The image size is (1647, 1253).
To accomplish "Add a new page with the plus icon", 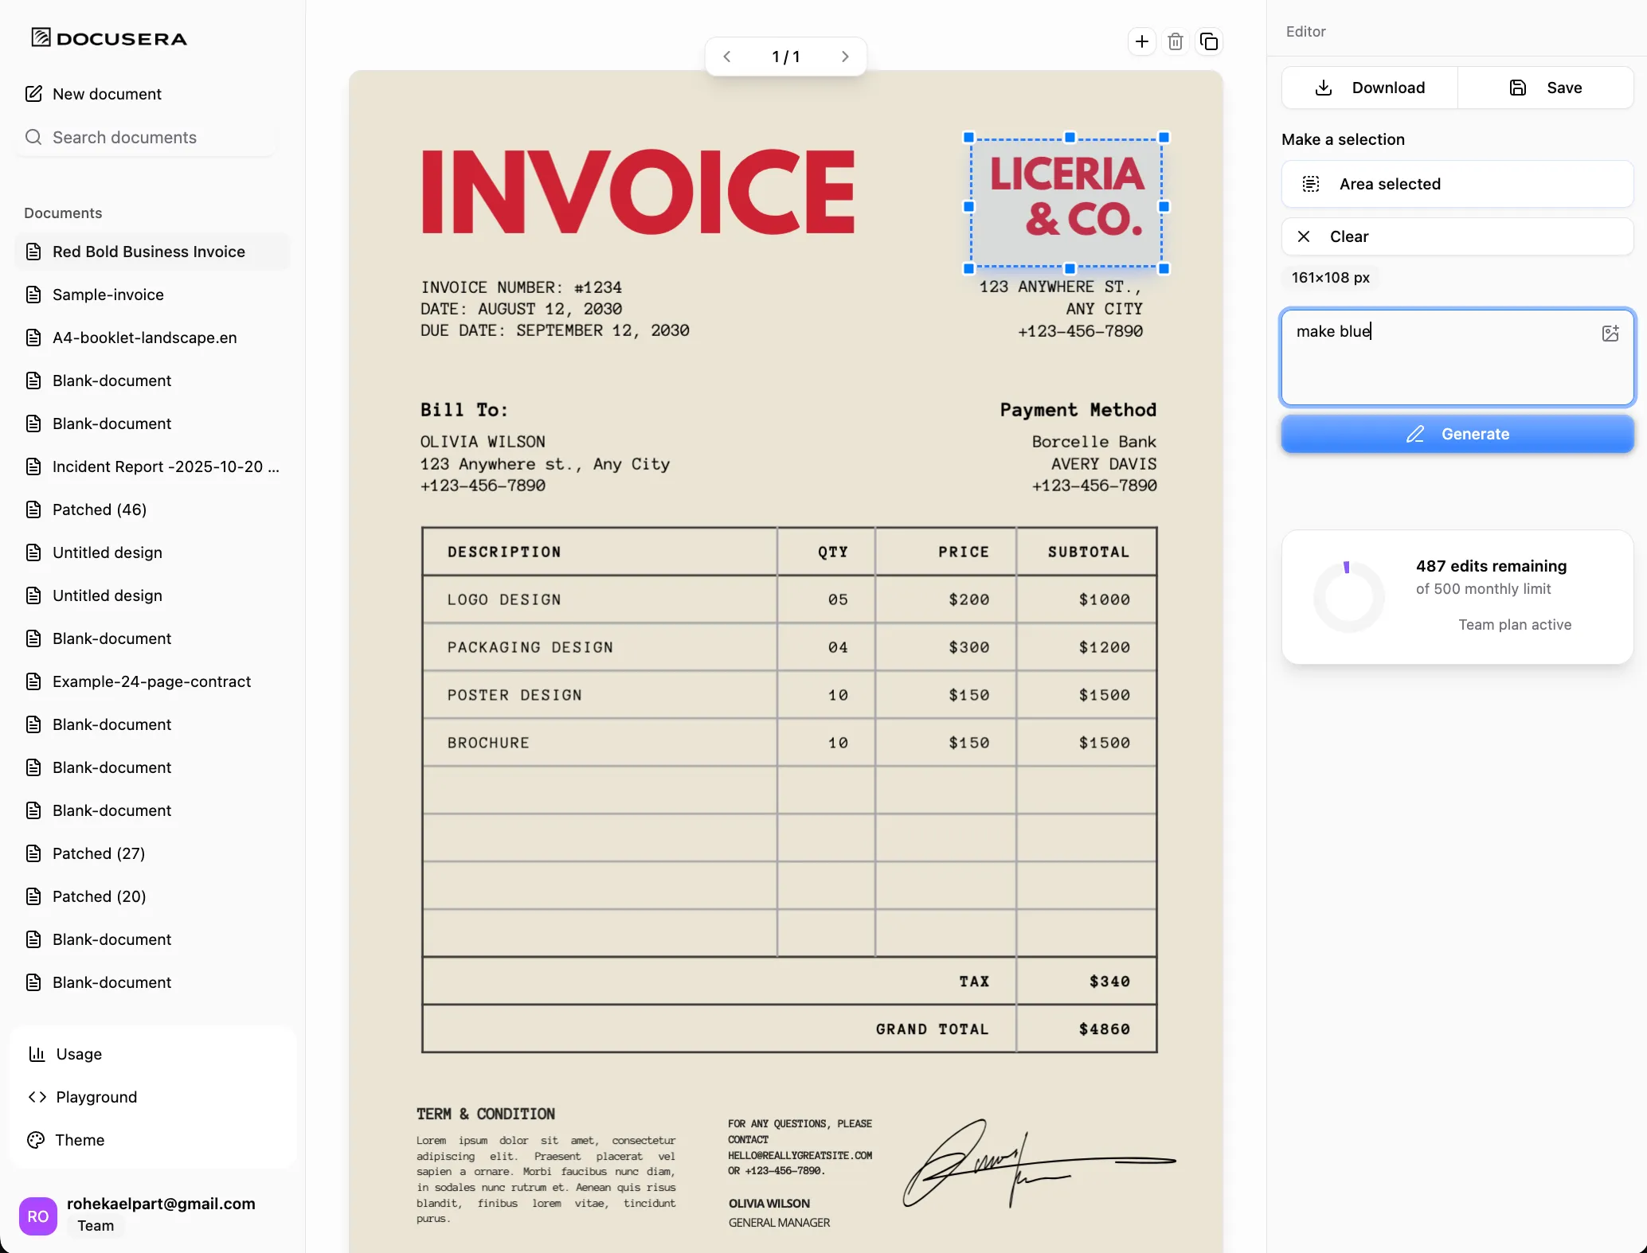I will (1142, 41).
